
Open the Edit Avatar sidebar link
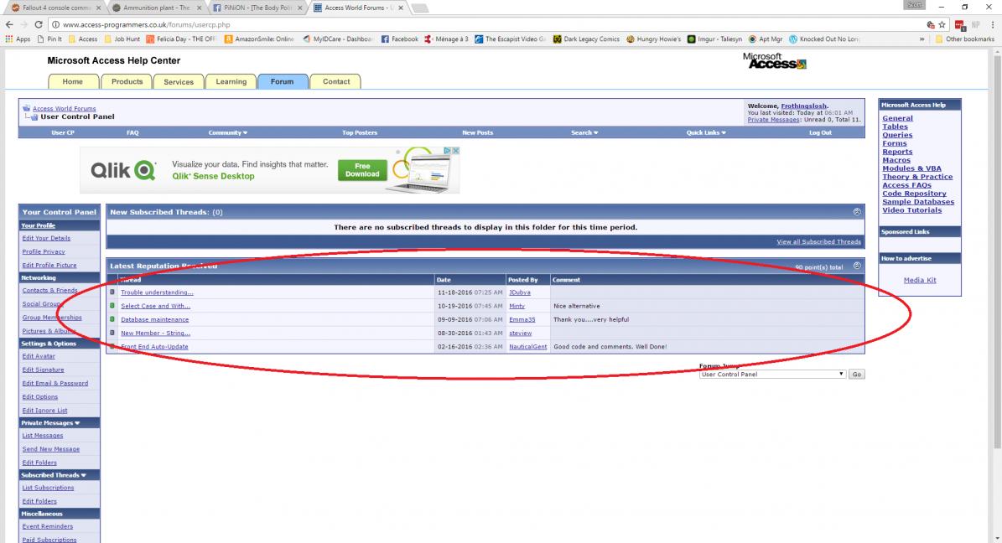[x=39, y=356]
